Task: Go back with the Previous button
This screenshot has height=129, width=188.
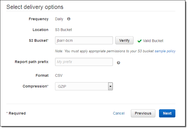Action: (143, 113)
